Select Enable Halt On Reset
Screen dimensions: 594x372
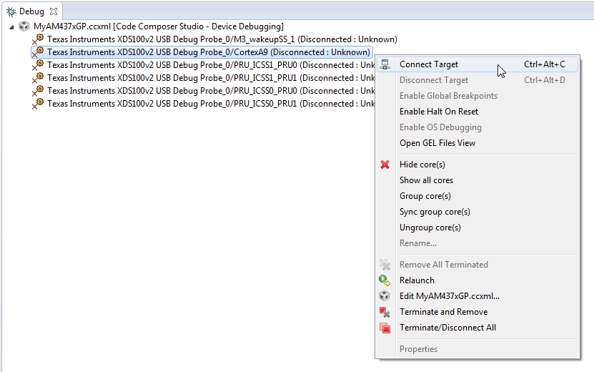(x=438, y=112)
